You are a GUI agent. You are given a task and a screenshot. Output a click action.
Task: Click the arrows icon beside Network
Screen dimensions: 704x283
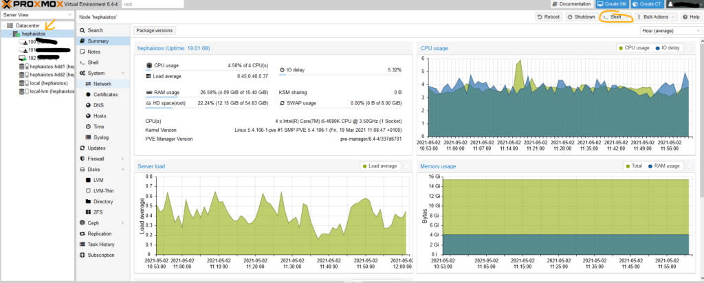89,84
